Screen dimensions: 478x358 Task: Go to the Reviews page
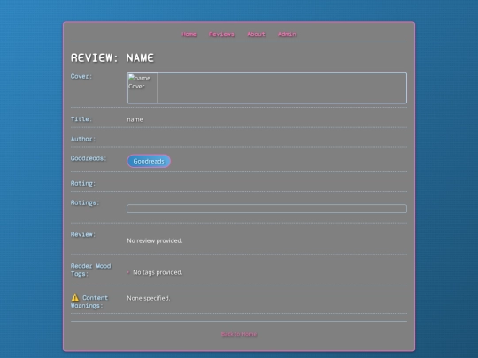tap(221, 34)
